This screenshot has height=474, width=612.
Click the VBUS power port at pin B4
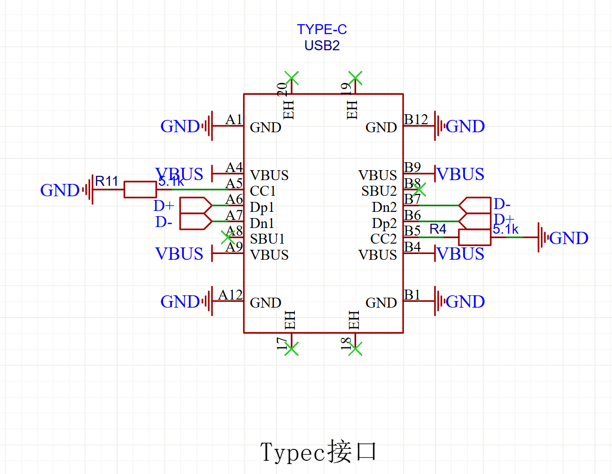(x=459, y=254)
